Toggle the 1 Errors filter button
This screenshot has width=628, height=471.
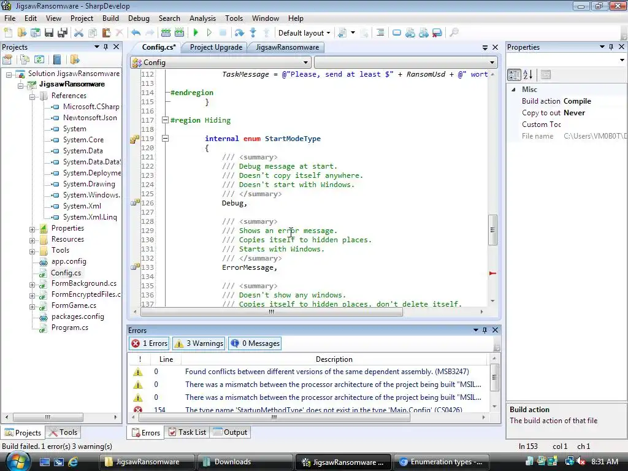pos(150,343)
